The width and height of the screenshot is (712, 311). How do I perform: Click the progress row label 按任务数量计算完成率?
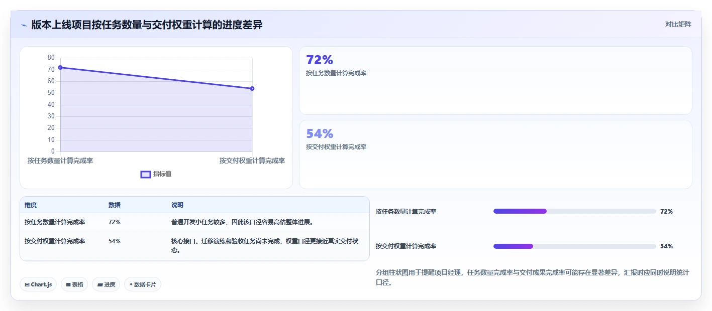point(406,212)
